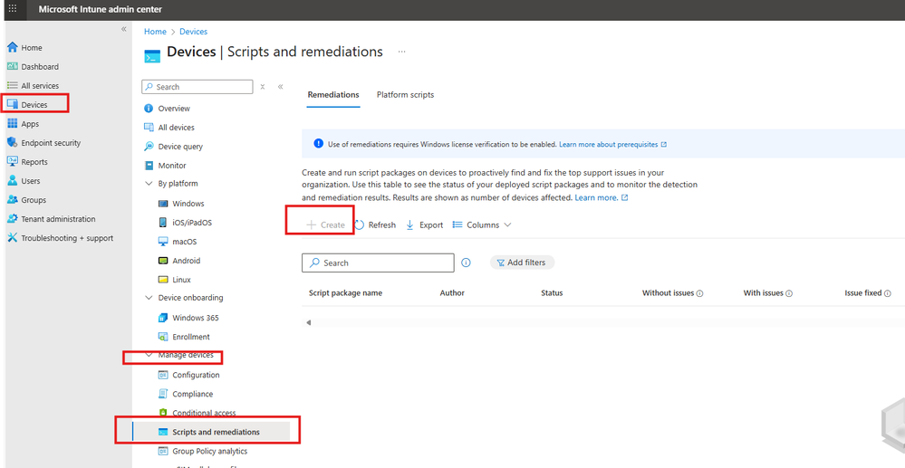905x468 pixels.
Task: Click the Overview info icon
Action: (x=149, y=108)
